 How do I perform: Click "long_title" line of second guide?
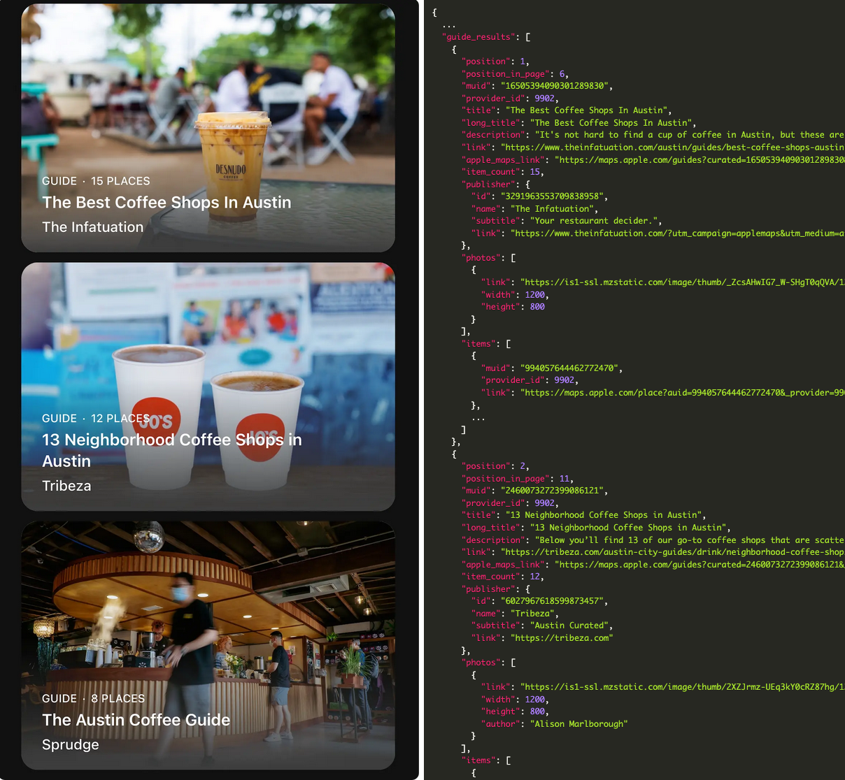coord(597,528)
